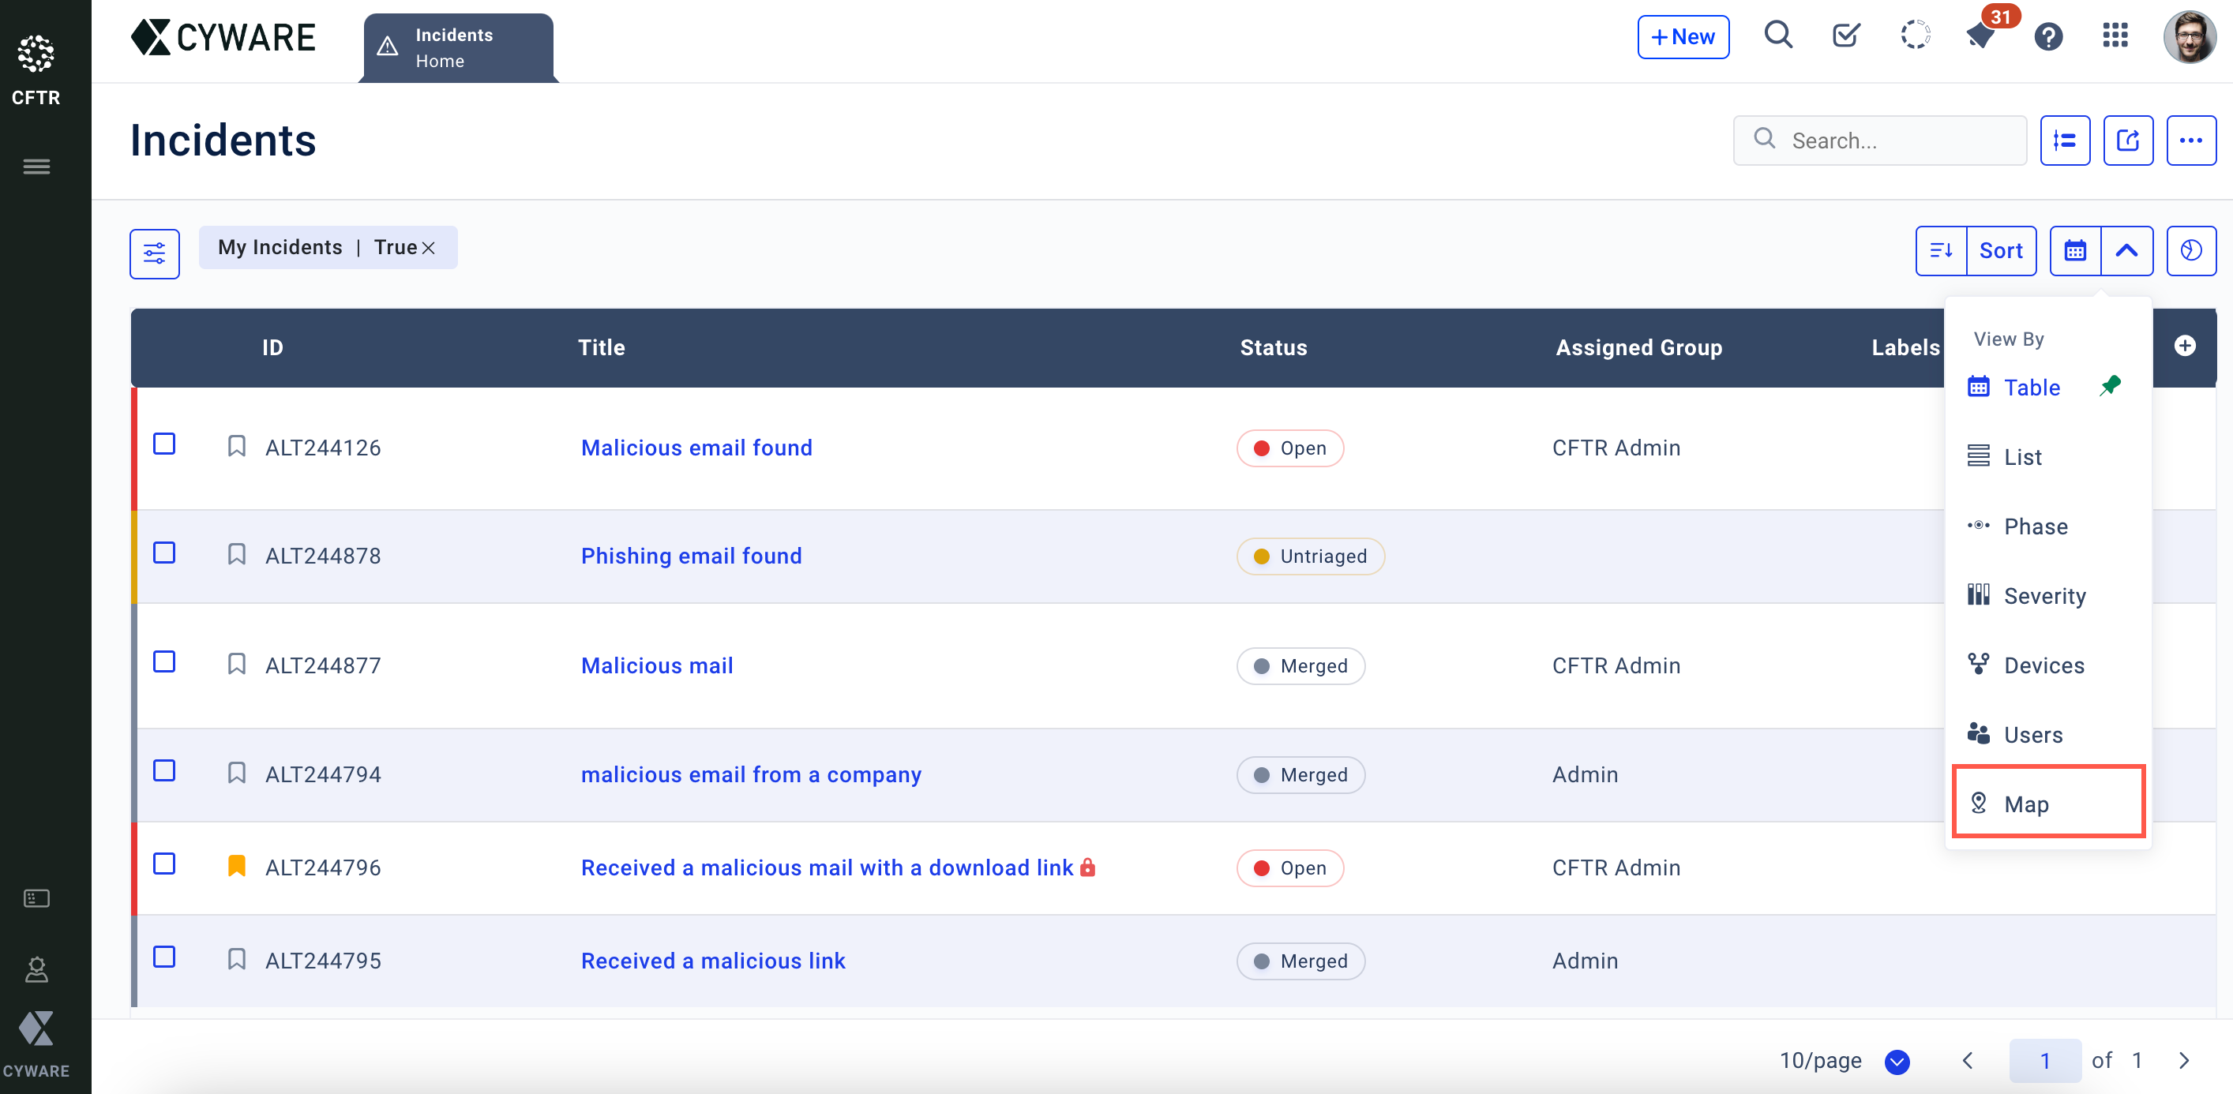The image size is (2233, 1094).
Task: Open the help question mark icon
Action: click(2048, 36)
